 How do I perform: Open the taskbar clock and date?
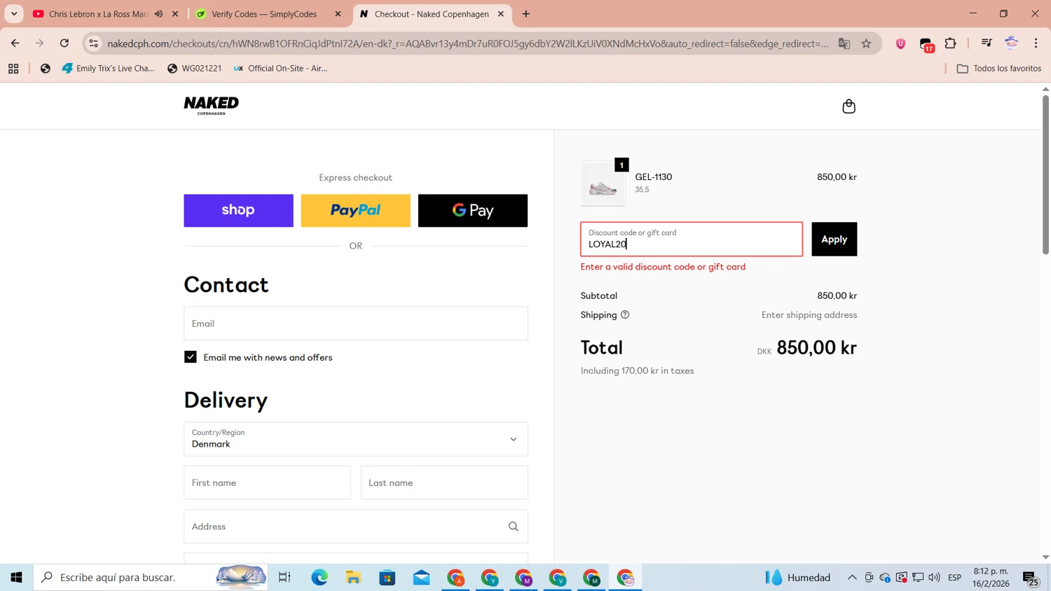(991, 578)
